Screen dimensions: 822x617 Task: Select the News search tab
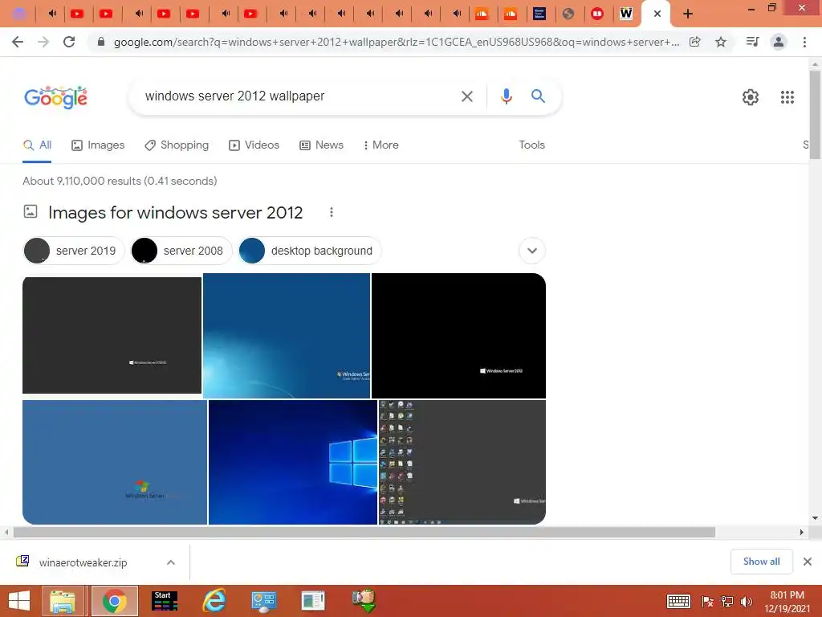click(321, 145)
